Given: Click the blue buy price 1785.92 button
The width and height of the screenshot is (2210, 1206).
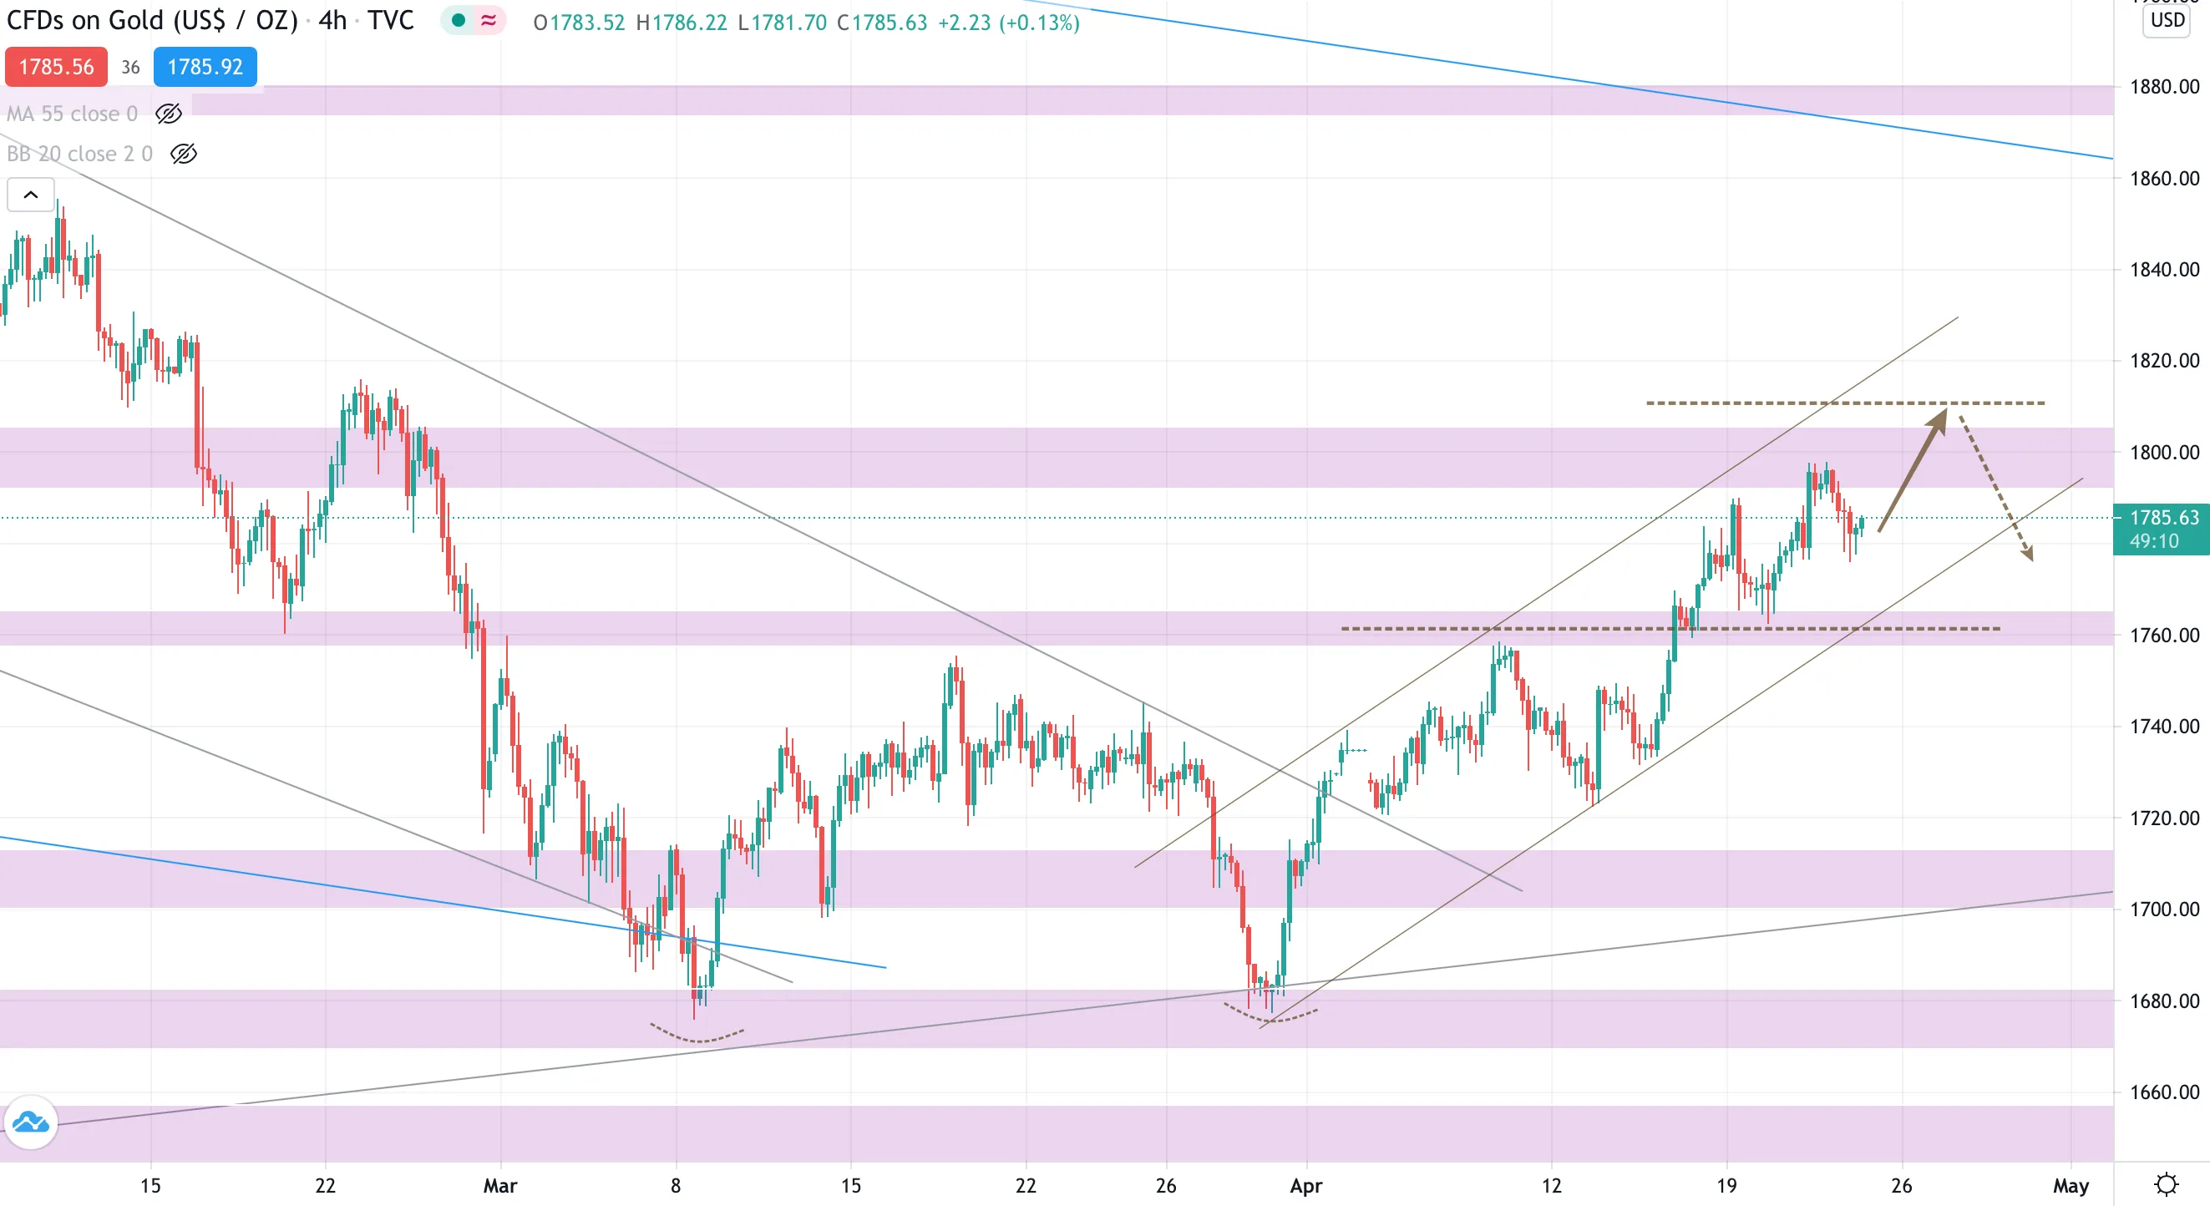Looking at the screenshot, I should 205,67.
